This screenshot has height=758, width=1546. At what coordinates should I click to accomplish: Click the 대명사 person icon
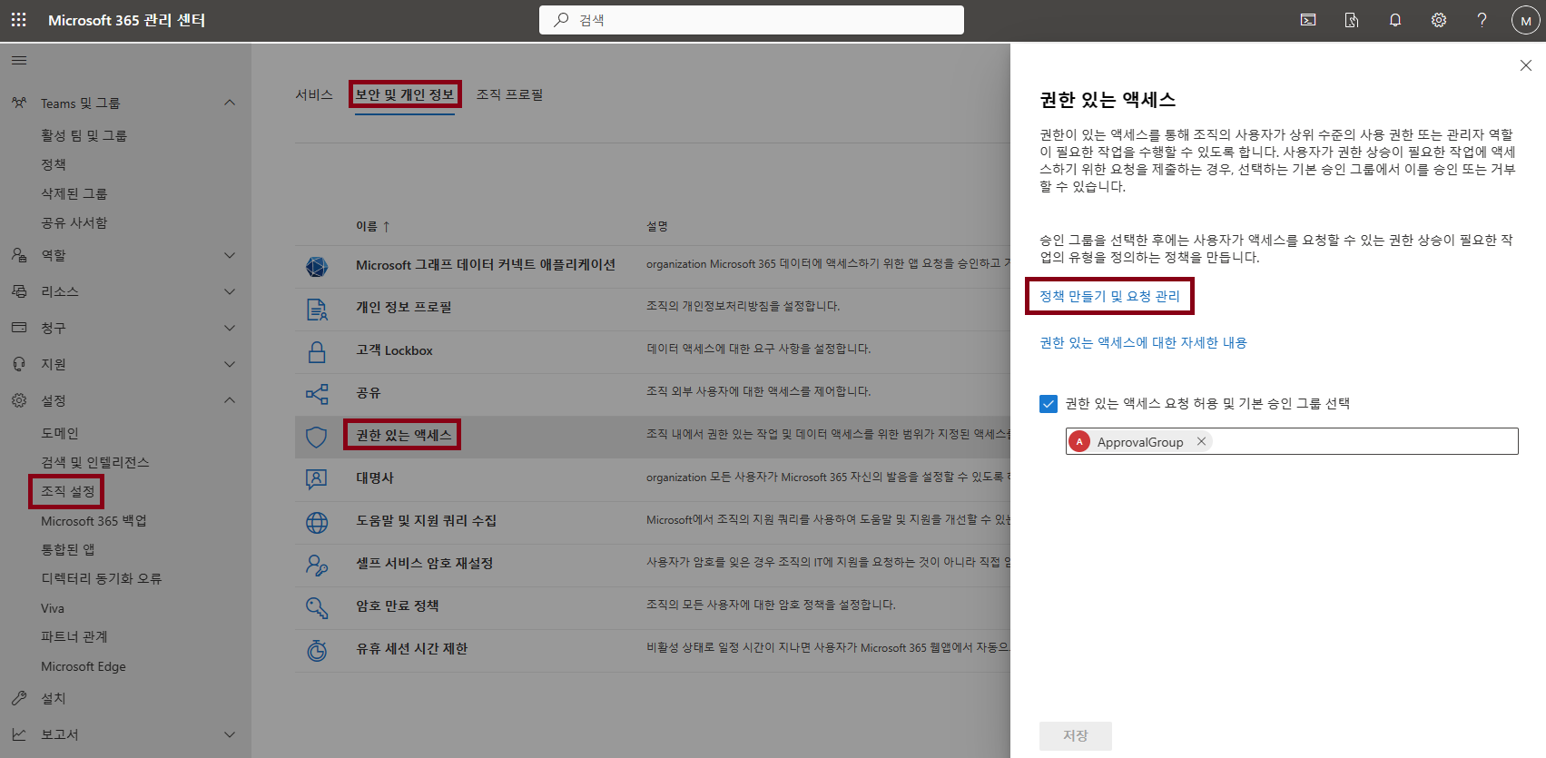click(317, 479)
